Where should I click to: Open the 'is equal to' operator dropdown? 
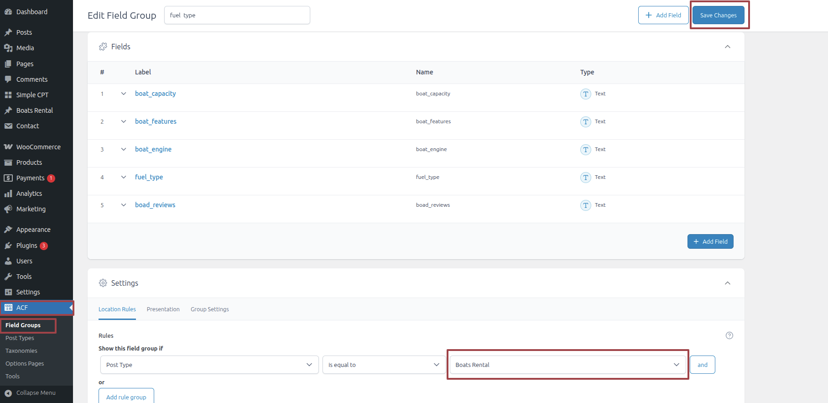coord(384,365)
